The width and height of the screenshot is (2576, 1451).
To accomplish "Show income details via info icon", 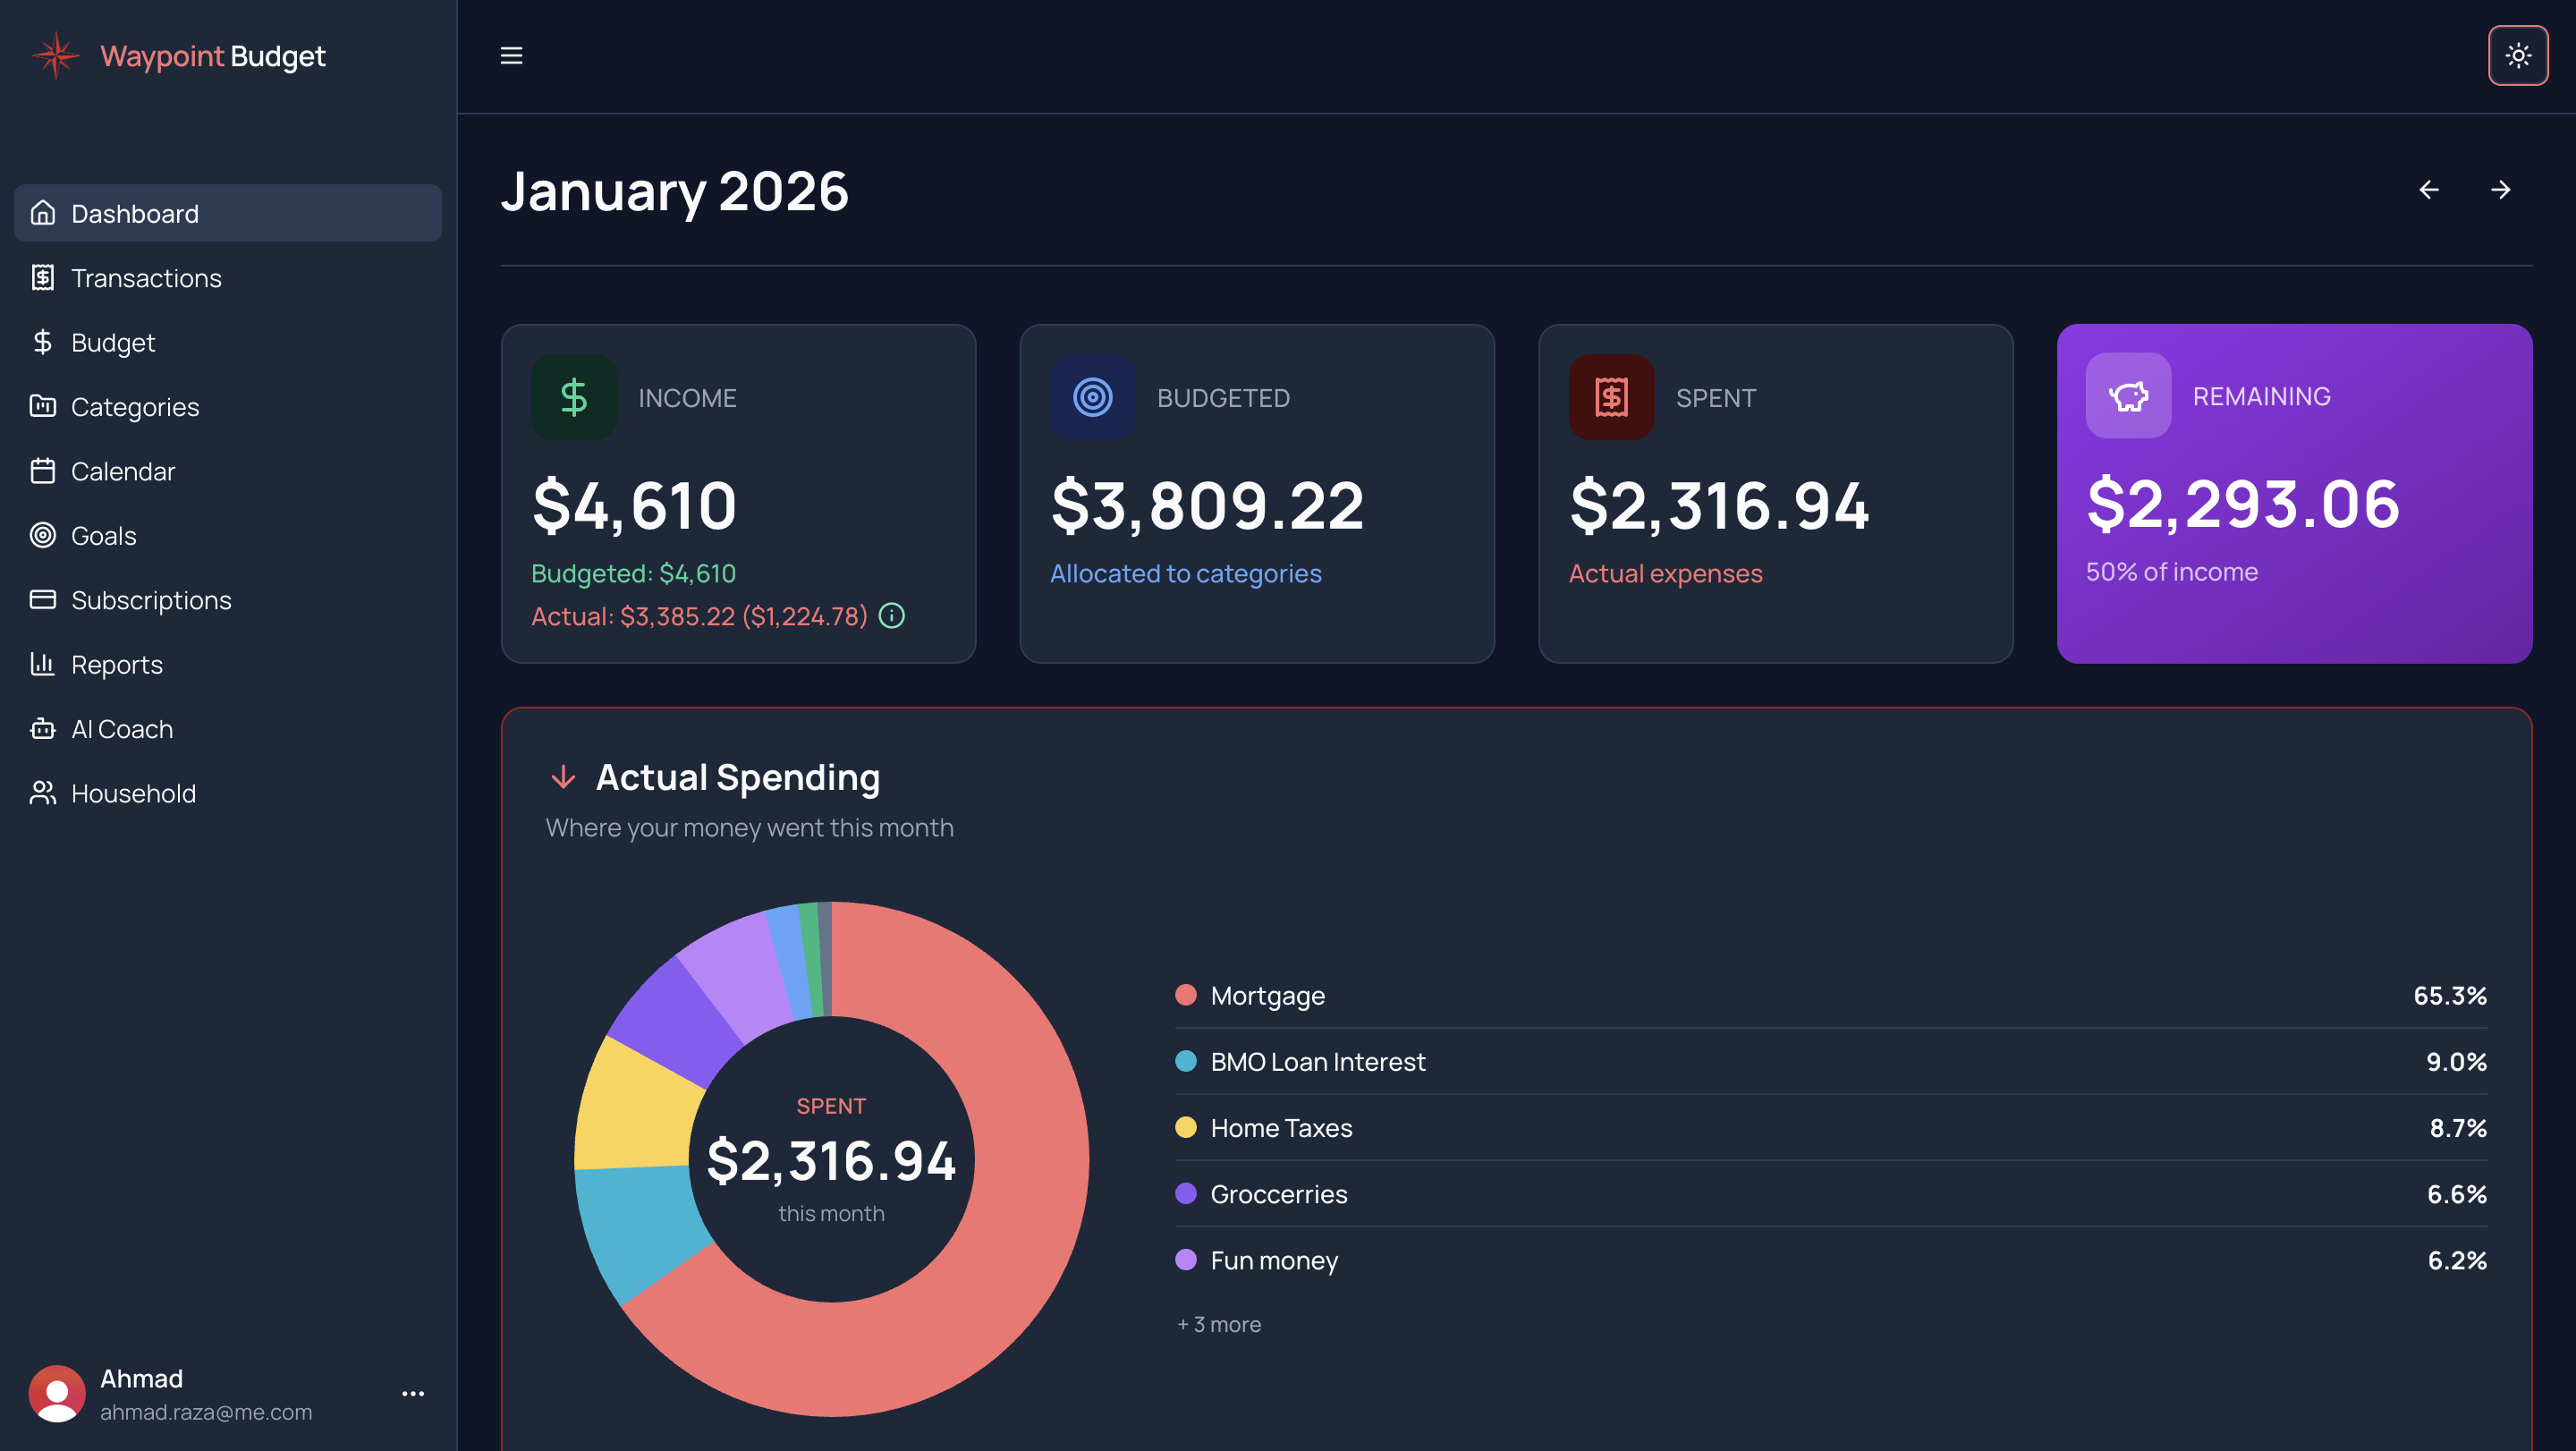I will pyautogui.click(x=891, y=616).
